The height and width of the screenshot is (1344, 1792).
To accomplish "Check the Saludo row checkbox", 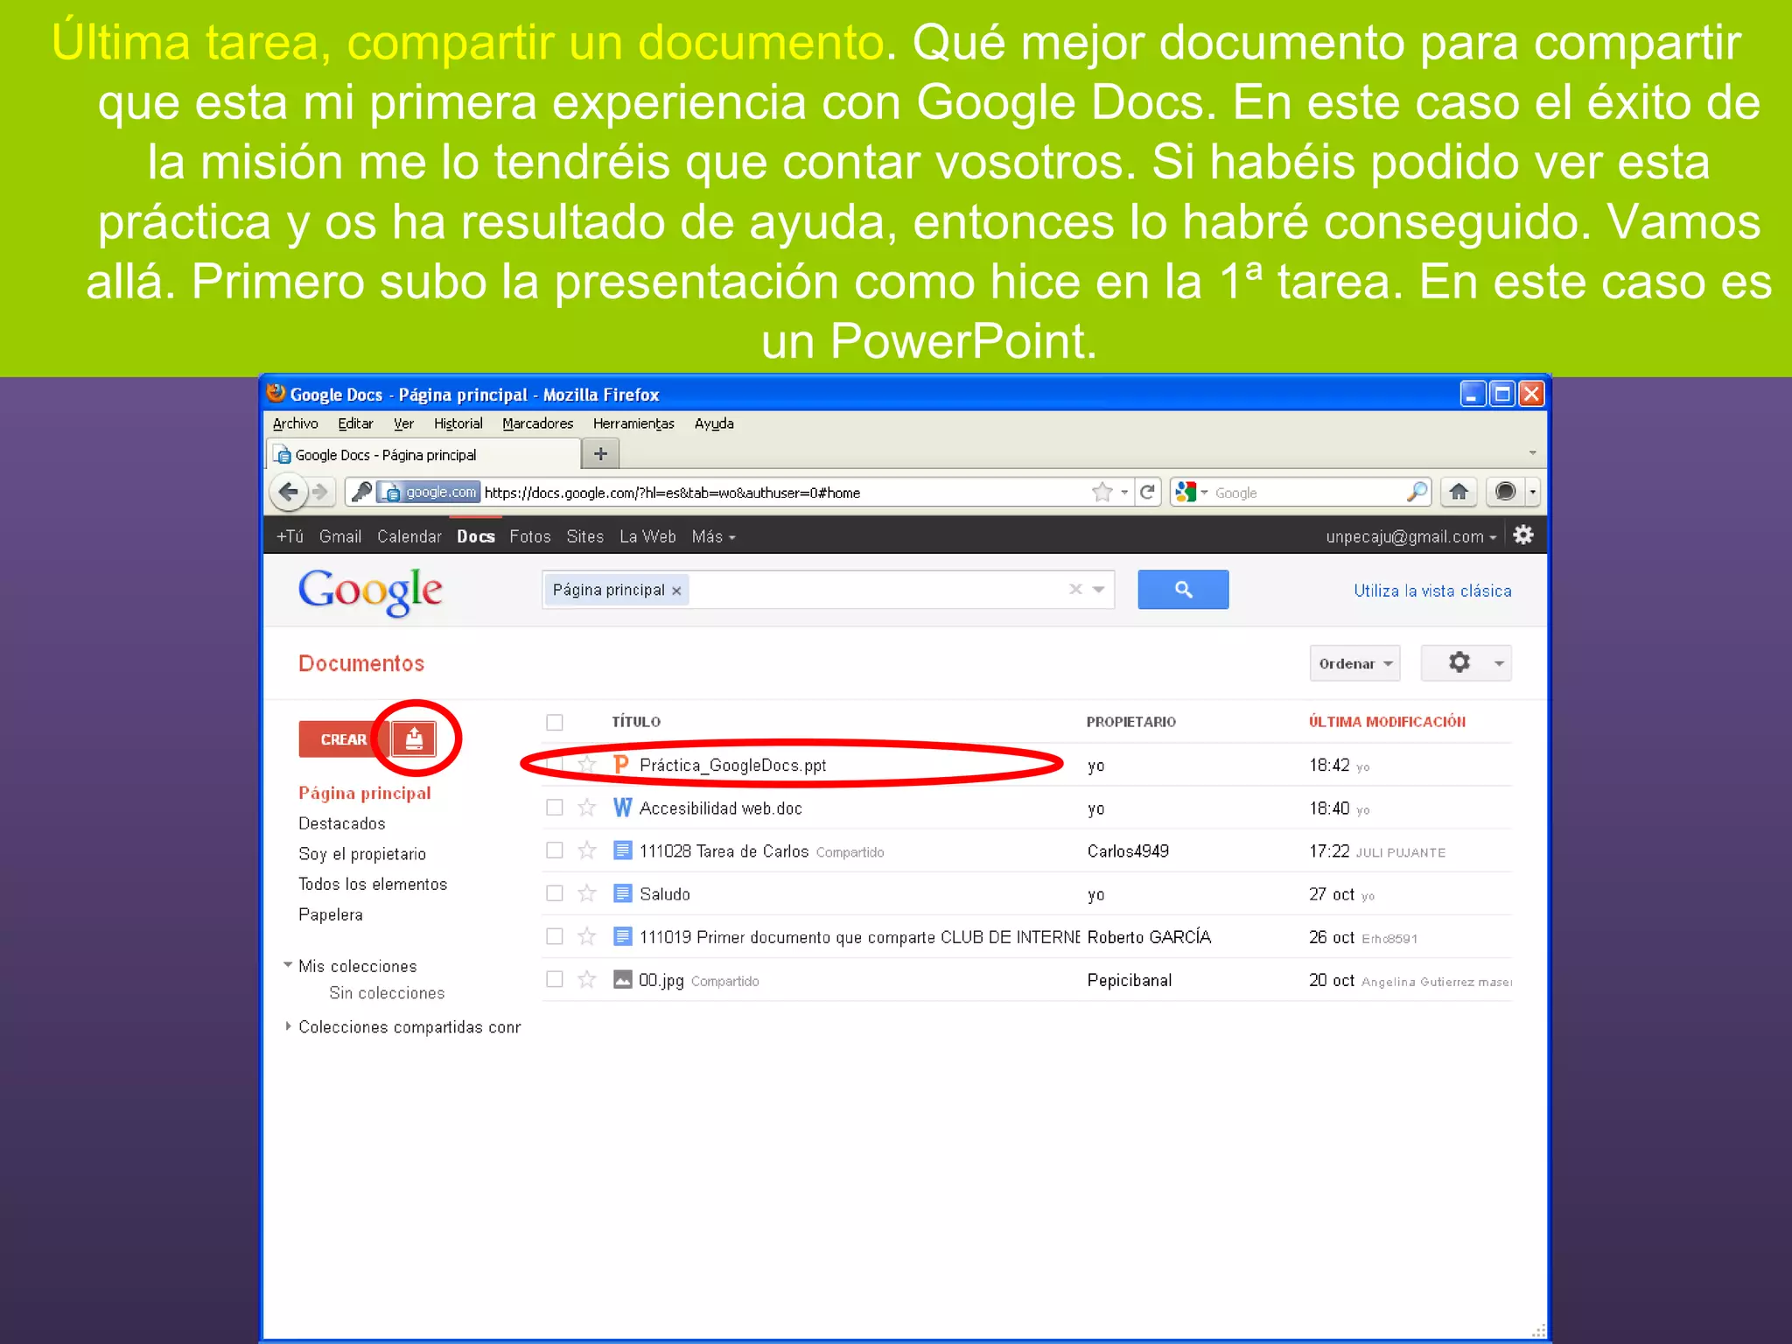I will tap(555, 893).
